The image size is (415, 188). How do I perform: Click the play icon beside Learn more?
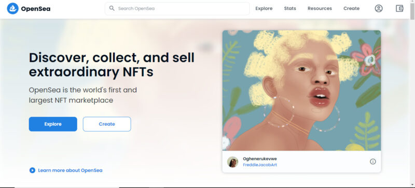[x=32, y=170]
